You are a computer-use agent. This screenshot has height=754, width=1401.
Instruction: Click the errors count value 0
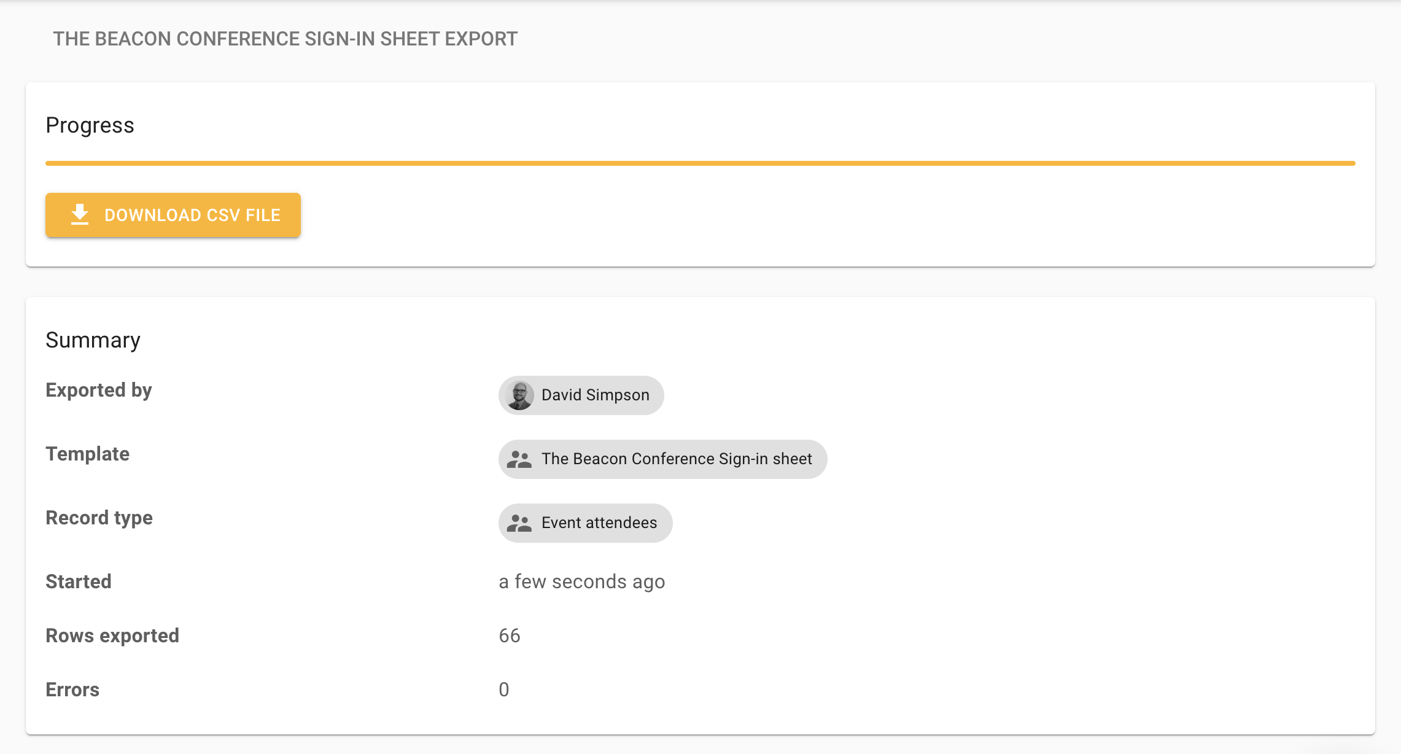(x=503, y=690)
